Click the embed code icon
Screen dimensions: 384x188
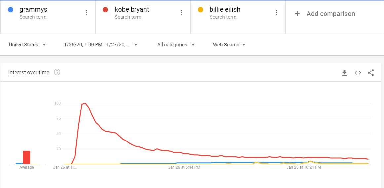(x=358, y=73)
